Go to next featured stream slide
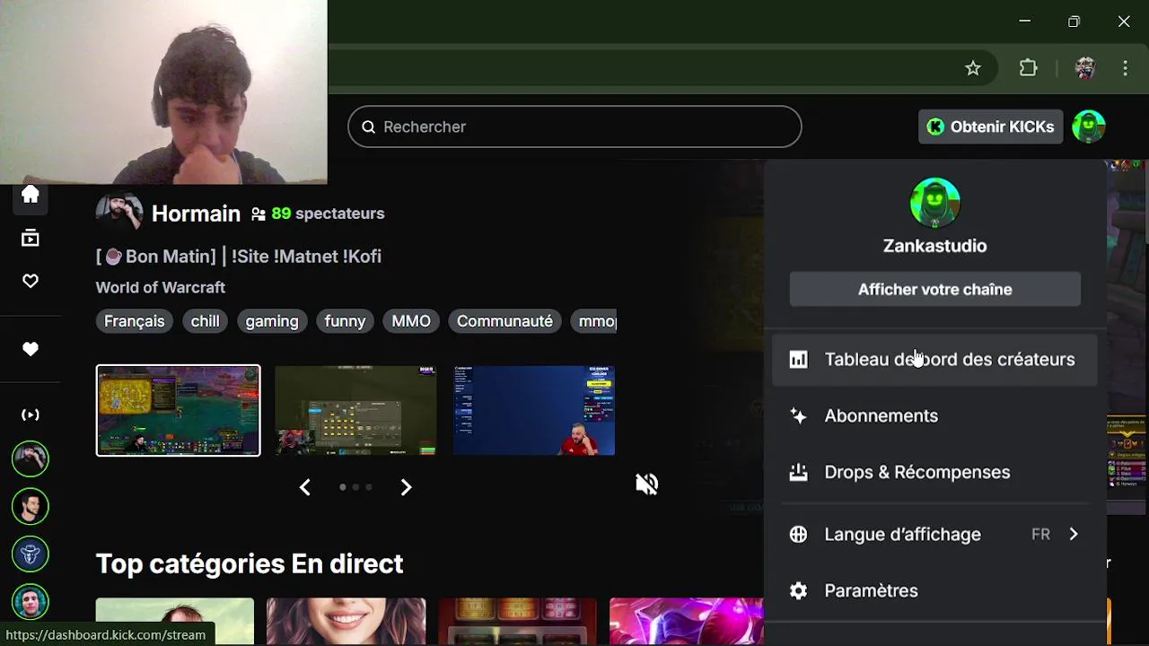Image resolution: width=1149 pixels, height=646 pixels. pos(406,487)
